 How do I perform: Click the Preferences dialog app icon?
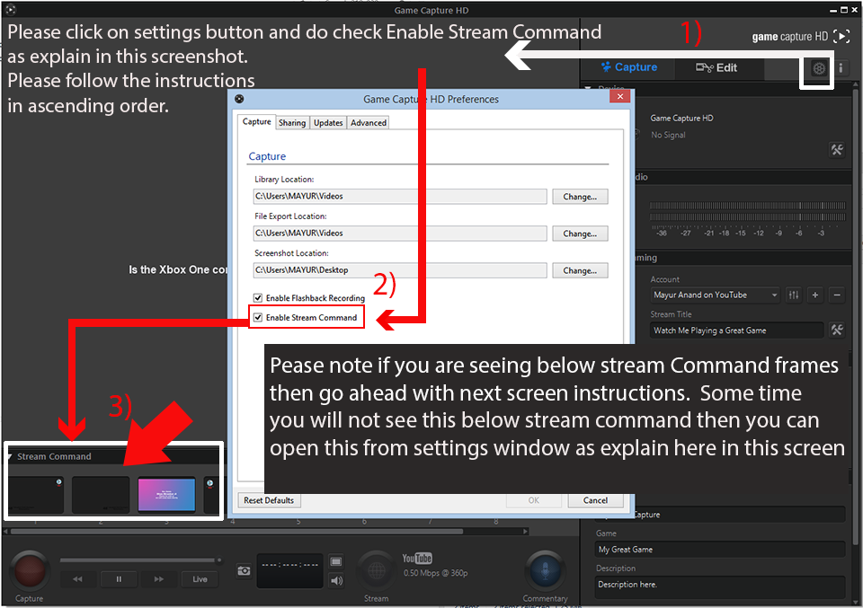point(239,99)
